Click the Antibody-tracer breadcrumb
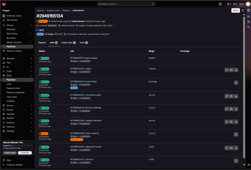 coord(53,11)
